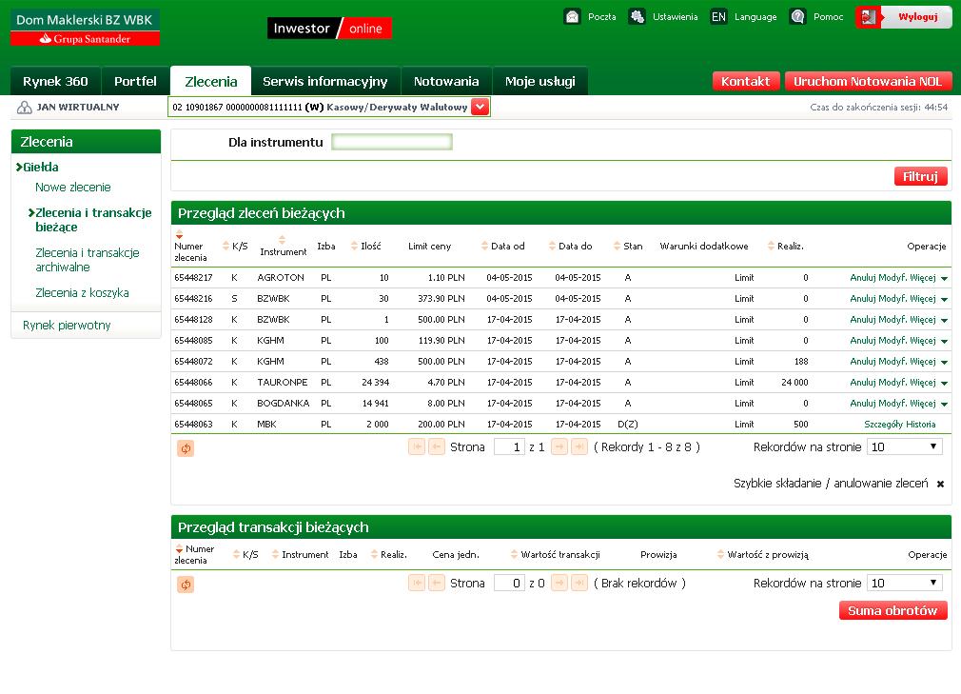The width and height of the screenshot is (961, 694).
Task: Switch to the Portfel tab
Action: [x=135, y=81]
